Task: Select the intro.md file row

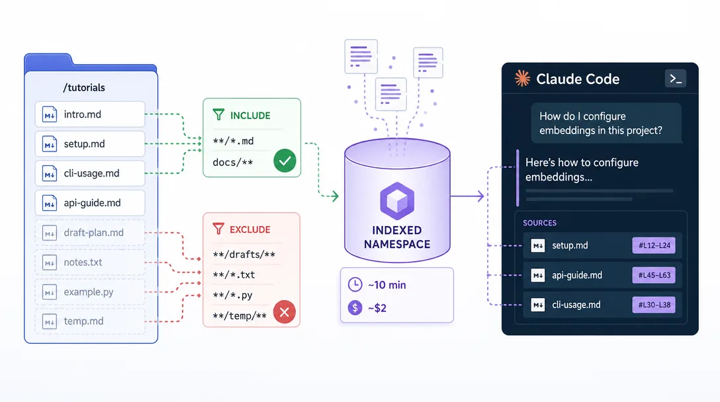Action: [x=90, y=114]
